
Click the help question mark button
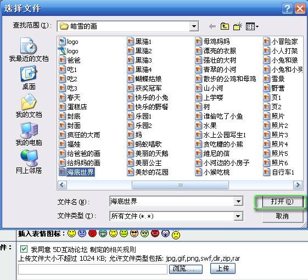point(287,9)
